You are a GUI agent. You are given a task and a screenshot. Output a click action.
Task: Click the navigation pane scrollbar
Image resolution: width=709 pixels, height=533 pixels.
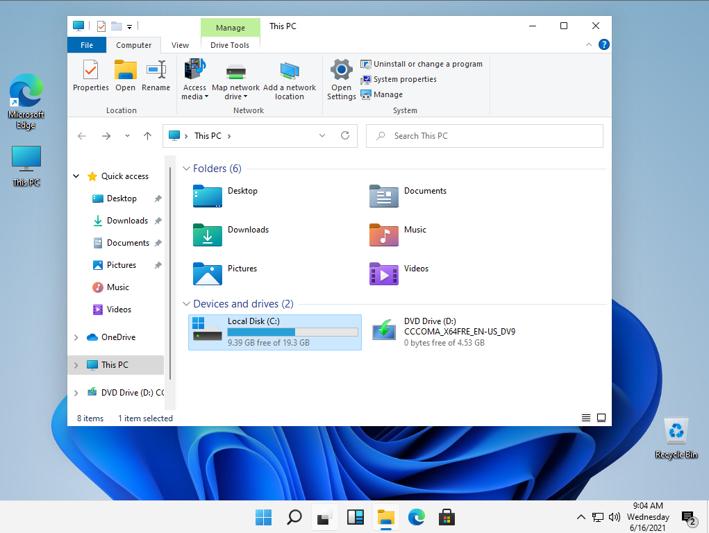click(170, 274)
